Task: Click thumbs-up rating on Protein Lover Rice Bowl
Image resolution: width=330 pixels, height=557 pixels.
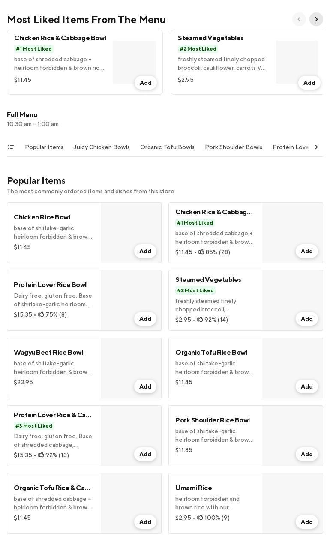Action: 41,314
